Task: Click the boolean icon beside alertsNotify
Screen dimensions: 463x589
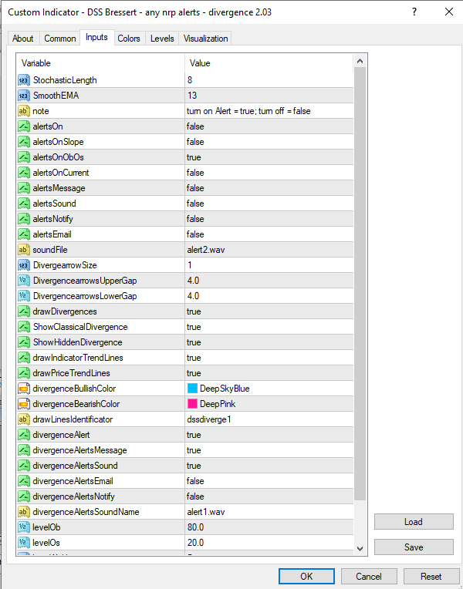Action: click(24, 219)
